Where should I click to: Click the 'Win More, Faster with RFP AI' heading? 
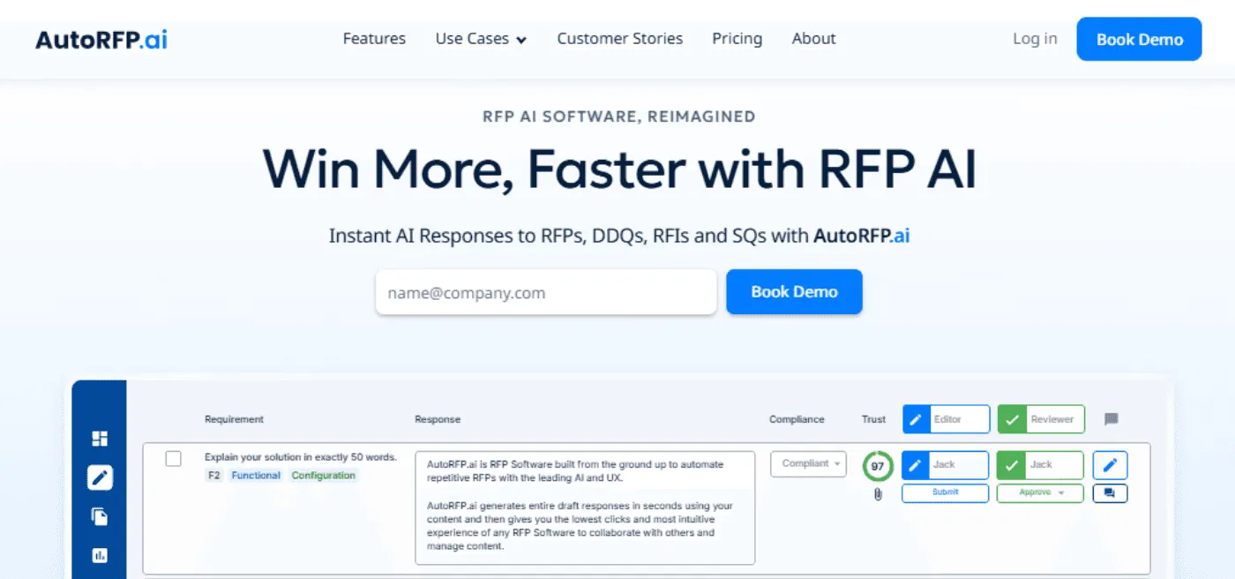coord(619,168)
